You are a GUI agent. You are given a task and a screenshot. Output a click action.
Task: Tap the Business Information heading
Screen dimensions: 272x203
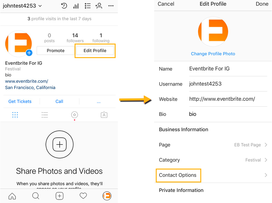tap(184, 129)
